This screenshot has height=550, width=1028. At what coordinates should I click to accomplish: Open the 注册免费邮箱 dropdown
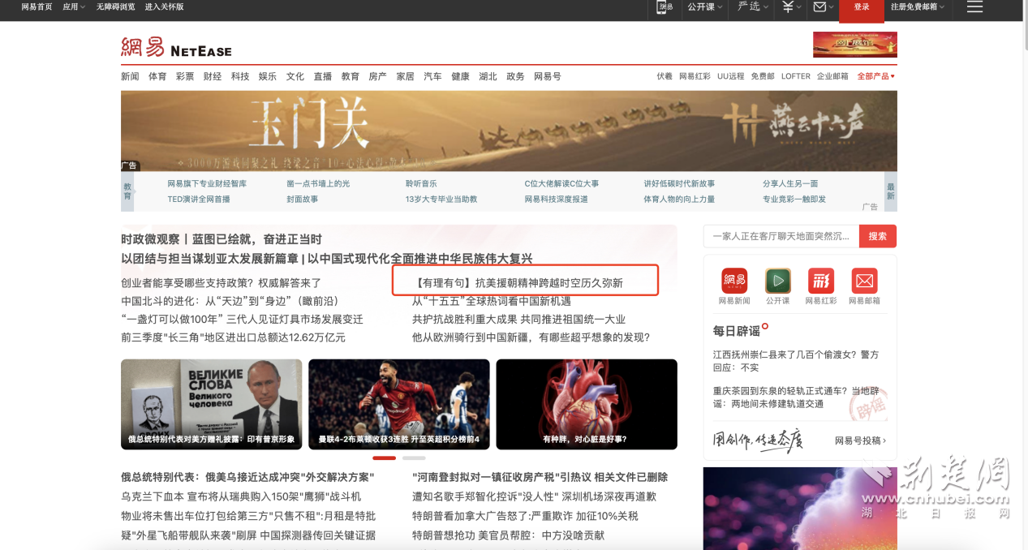tap(918, 7)
